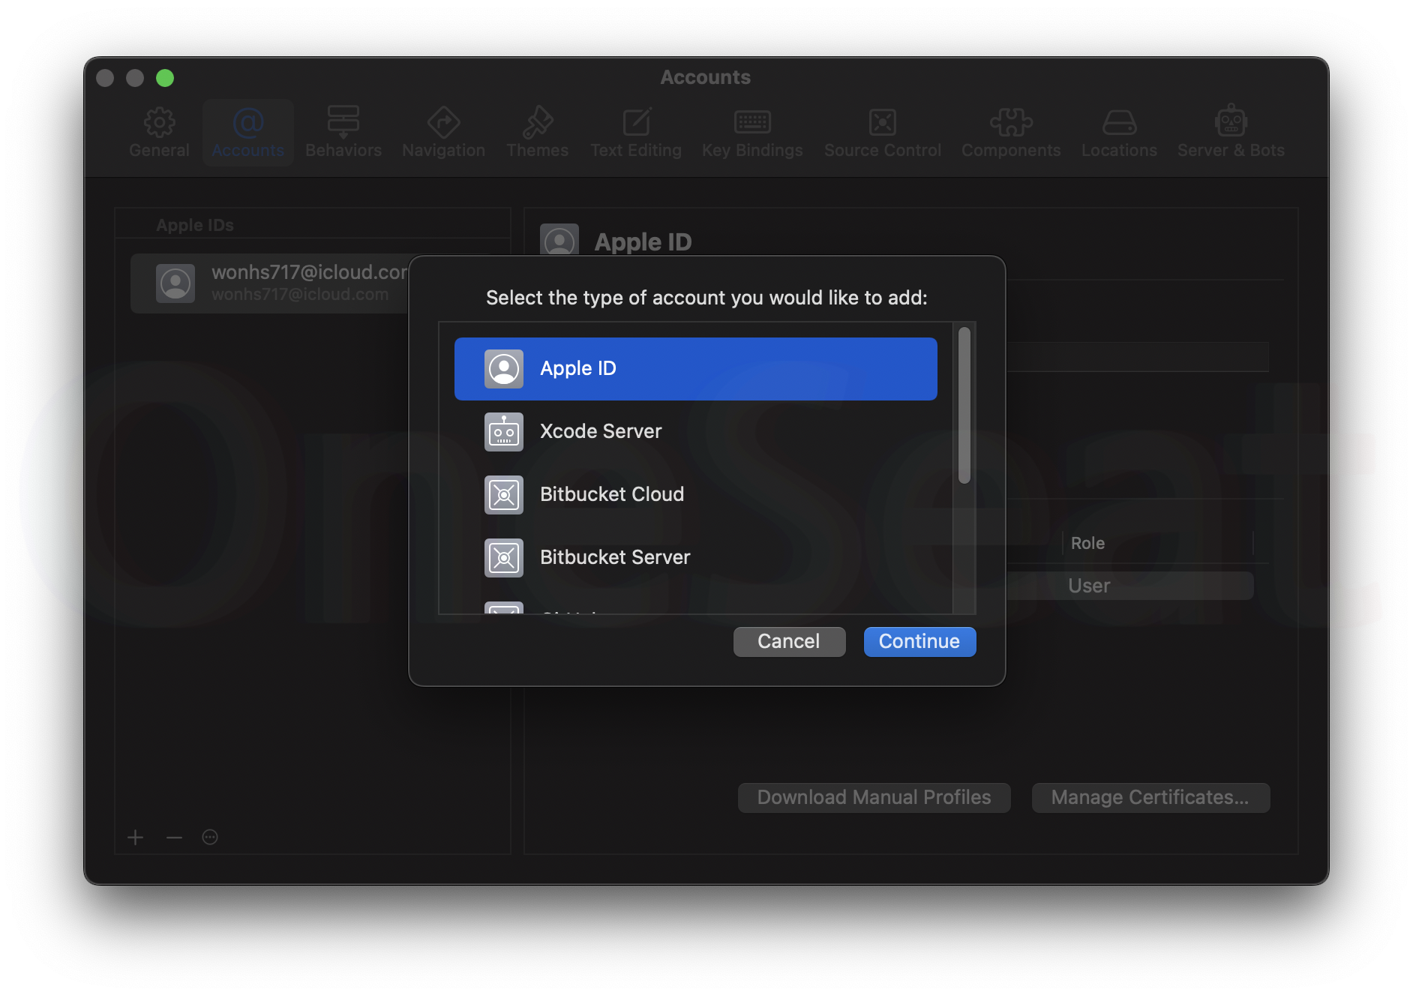Image resolution: width=1413 pixels, height=996 pixels.
Task: Select the wonhs717@icloud.com account row
Action: click(270, 283)
